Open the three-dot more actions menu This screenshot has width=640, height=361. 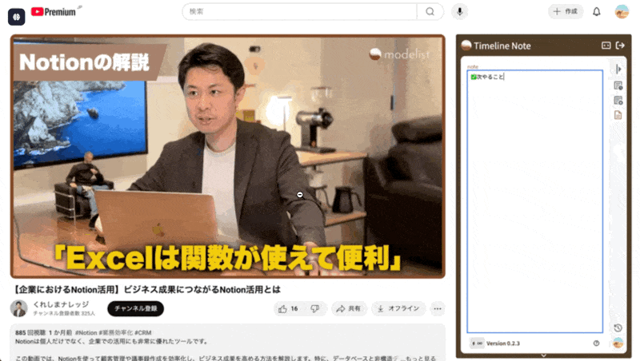pos(437,308)
